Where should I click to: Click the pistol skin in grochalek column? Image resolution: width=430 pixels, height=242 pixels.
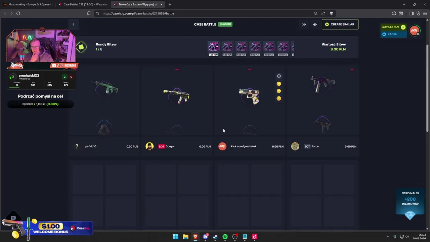point(249,96)
